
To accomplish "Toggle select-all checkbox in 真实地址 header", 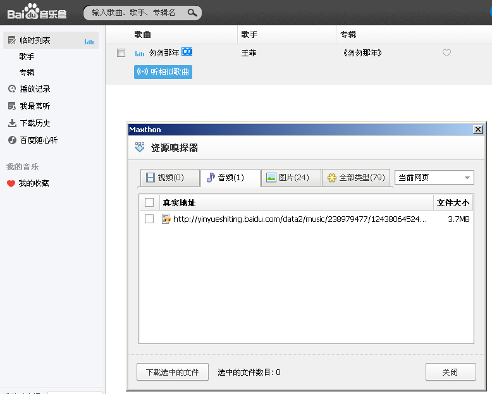I will [x=149, y=202].
